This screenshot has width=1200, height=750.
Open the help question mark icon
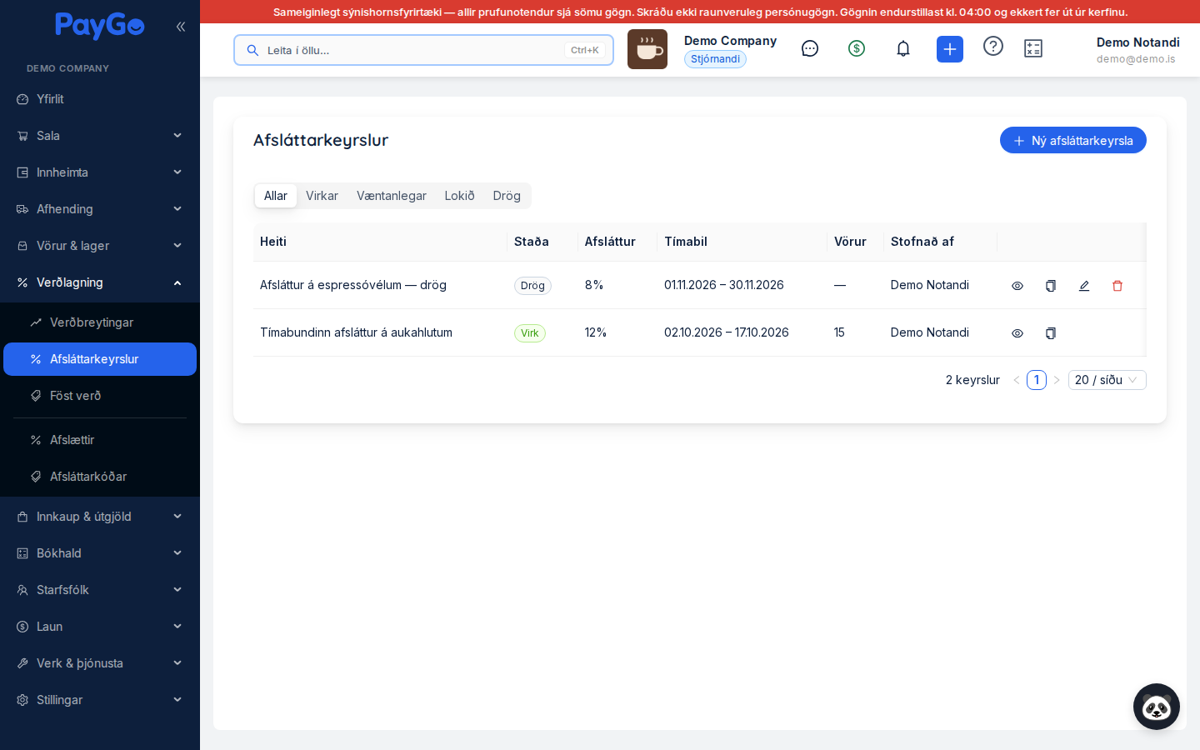point(993,46)
